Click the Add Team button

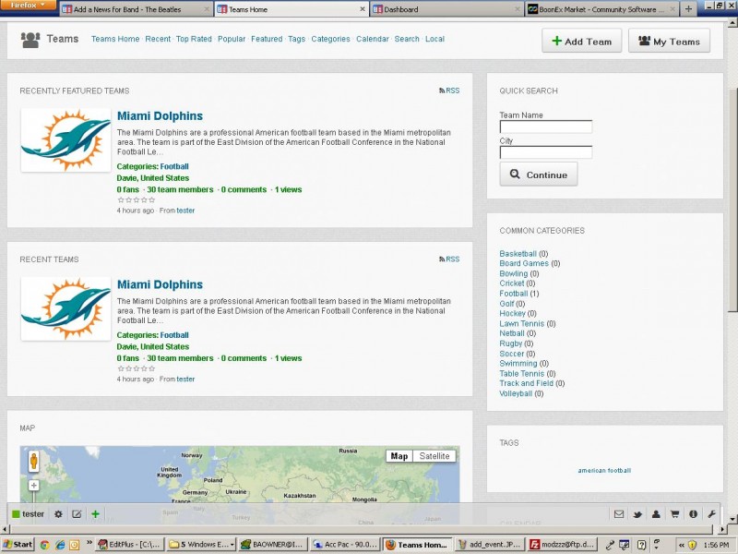[x=582, y=41]
